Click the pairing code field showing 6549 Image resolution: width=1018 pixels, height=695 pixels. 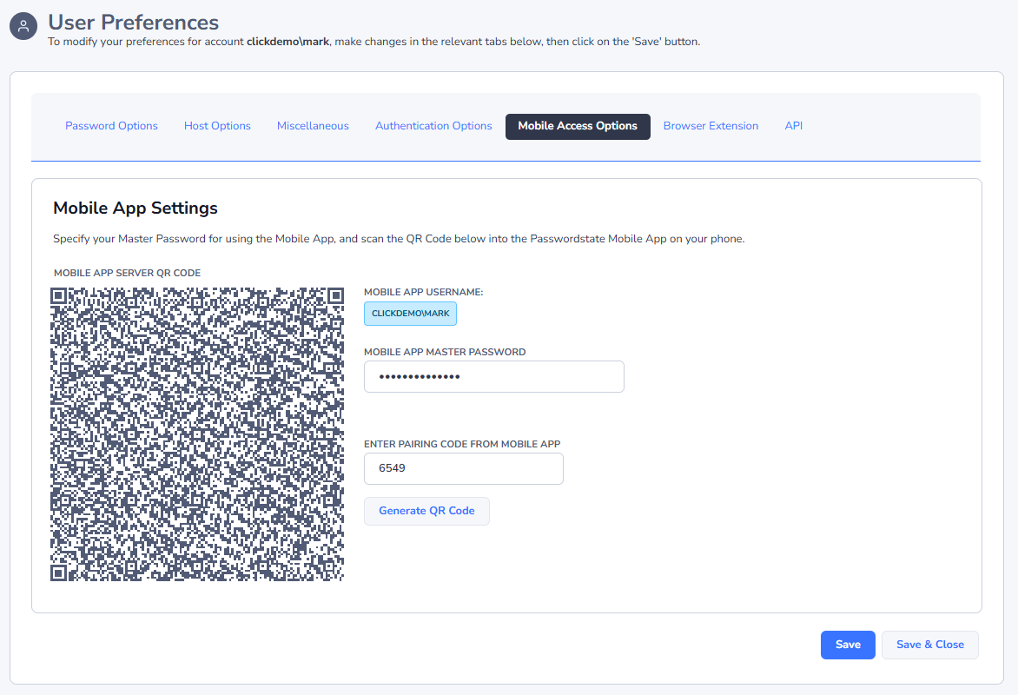click(x=464, y=468)
